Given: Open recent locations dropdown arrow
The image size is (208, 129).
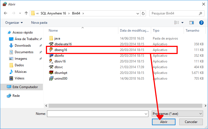Looking at the screenshot, I should [20, 13].
